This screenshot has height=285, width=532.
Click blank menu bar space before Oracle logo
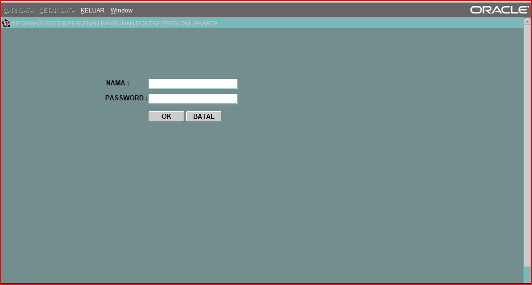(x=300, y=10)
